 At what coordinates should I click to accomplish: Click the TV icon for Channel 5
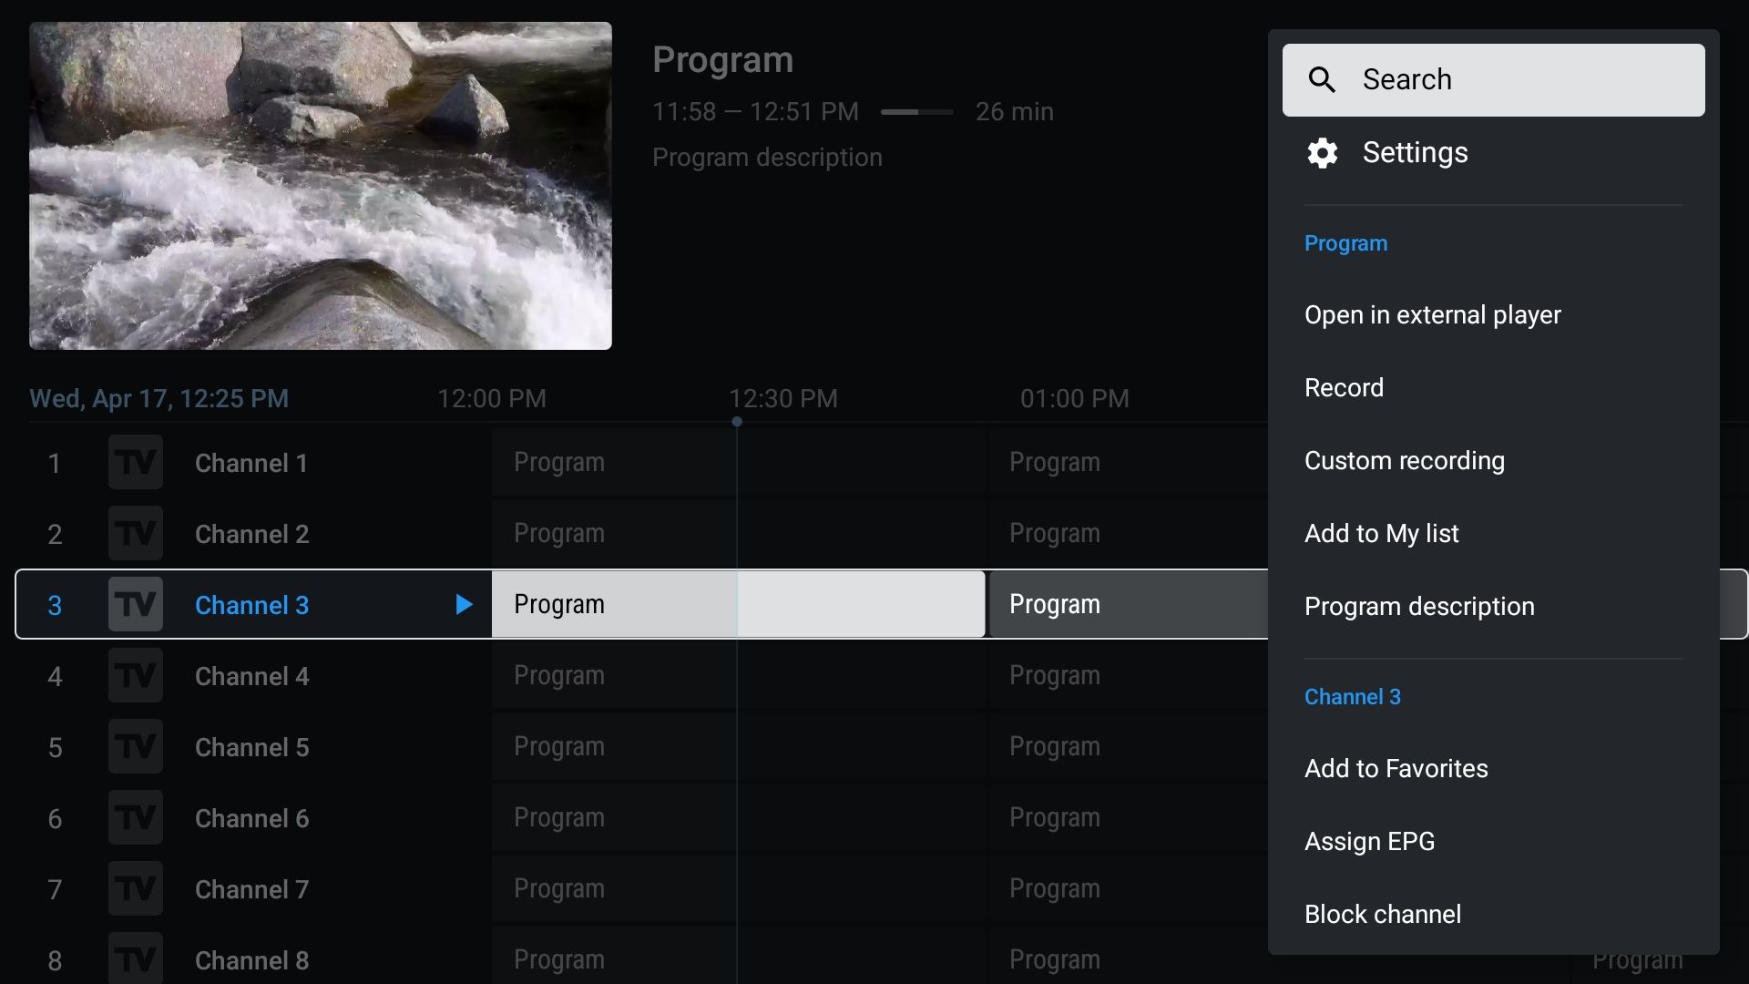135,747
